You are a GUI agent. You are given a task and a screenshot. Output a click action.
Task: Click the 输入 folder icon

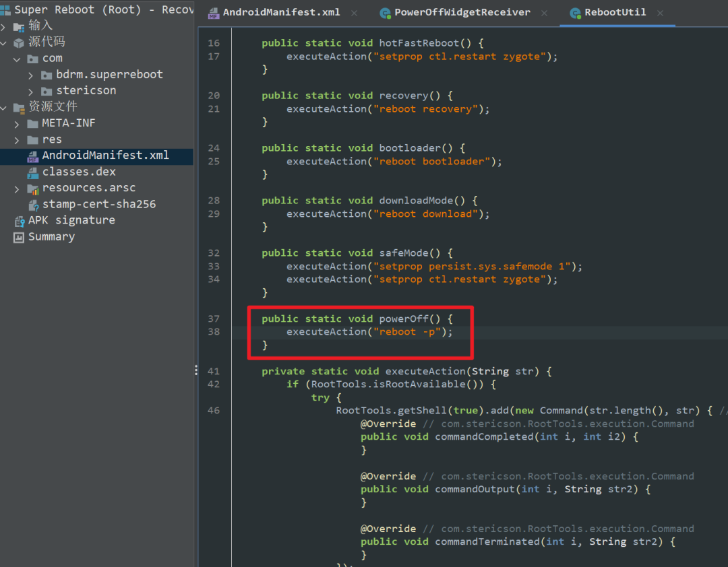[19, 27]
